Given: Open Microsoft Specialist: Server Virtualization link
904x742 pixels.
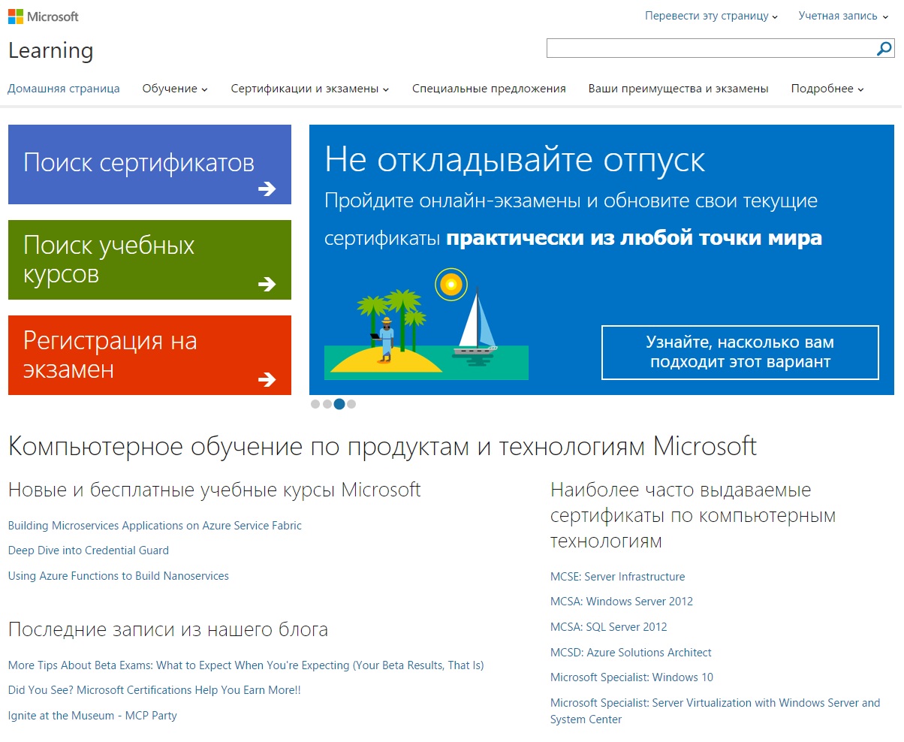Looking at the screenshot, I should point(716,711).
